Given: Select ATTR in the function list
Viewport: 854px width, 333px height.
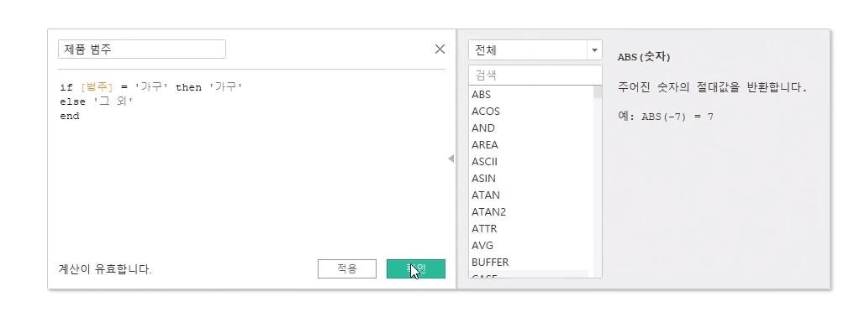Looking at the screenshot, I should point(531,229).
